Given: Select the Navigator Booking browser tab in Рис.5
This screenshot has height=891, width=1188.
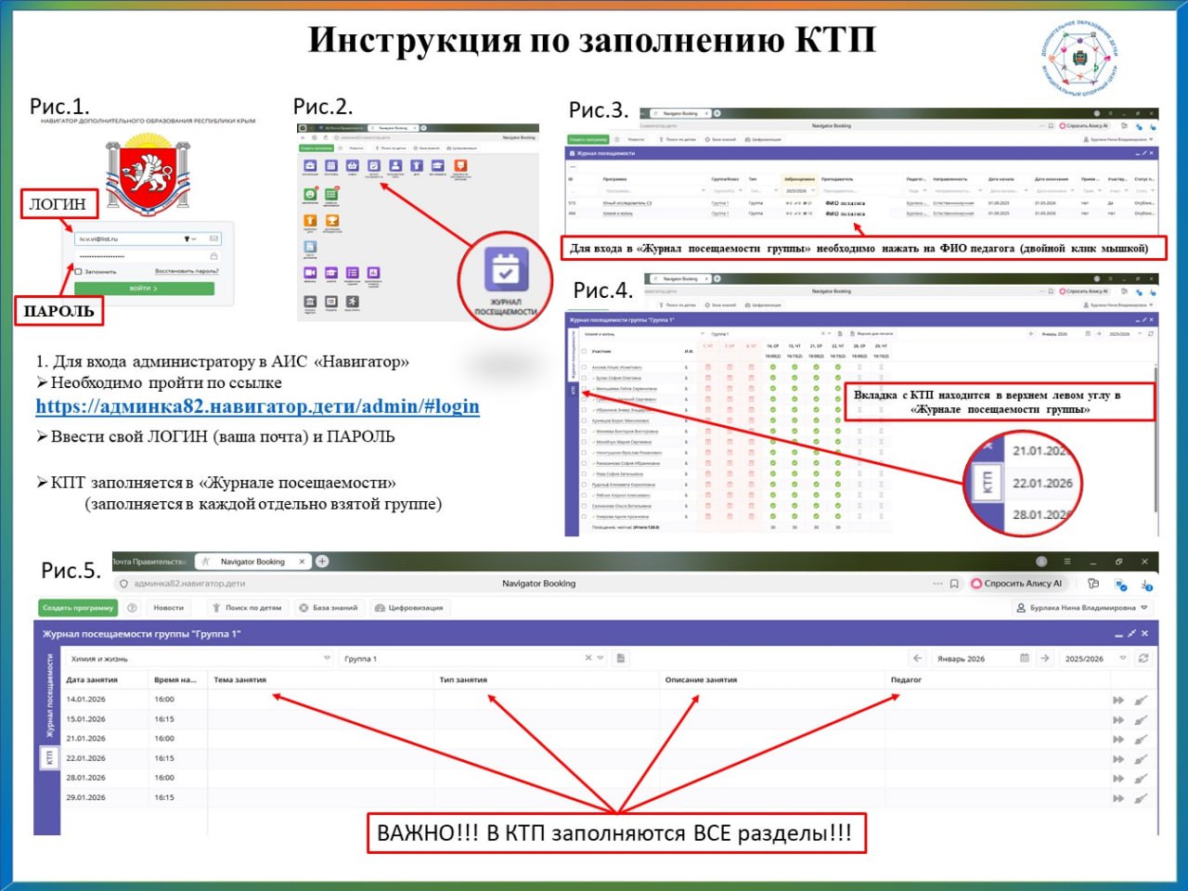Looking at the screenshot, I should tap(252, 562).
